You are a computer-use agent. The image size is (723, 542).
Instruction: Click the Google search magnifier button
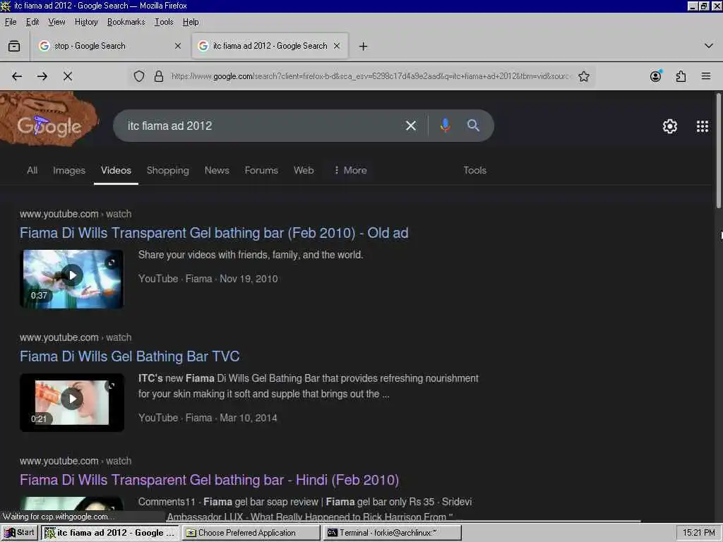(x=473, y=126)
